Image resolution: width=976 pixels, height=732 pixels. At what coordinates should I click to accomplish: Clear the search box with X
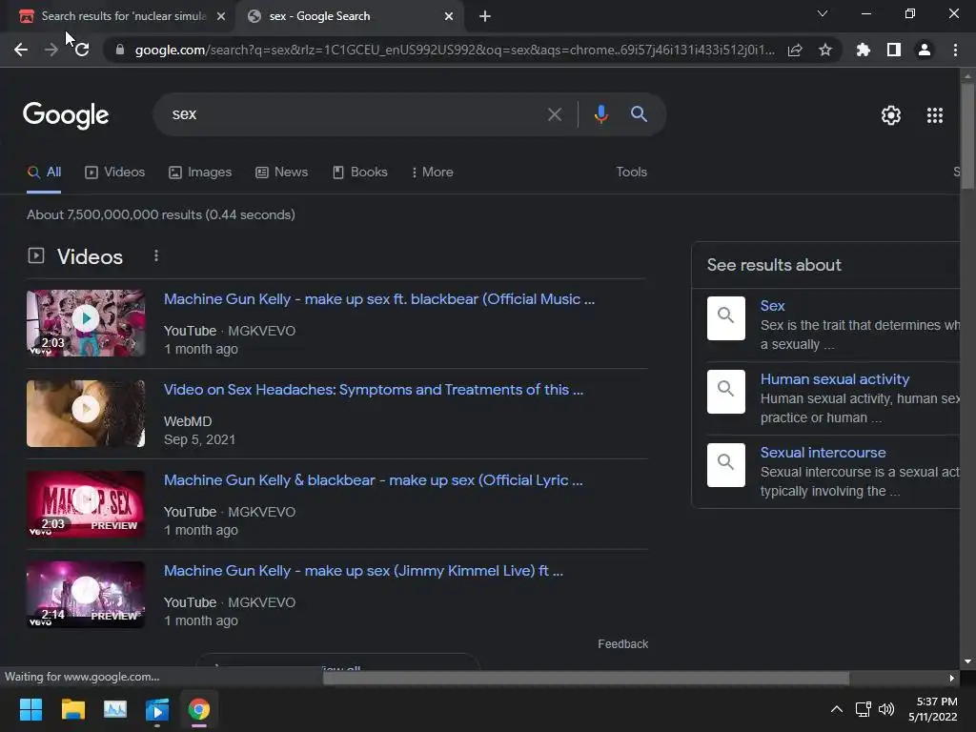click(x=554, y=114)
